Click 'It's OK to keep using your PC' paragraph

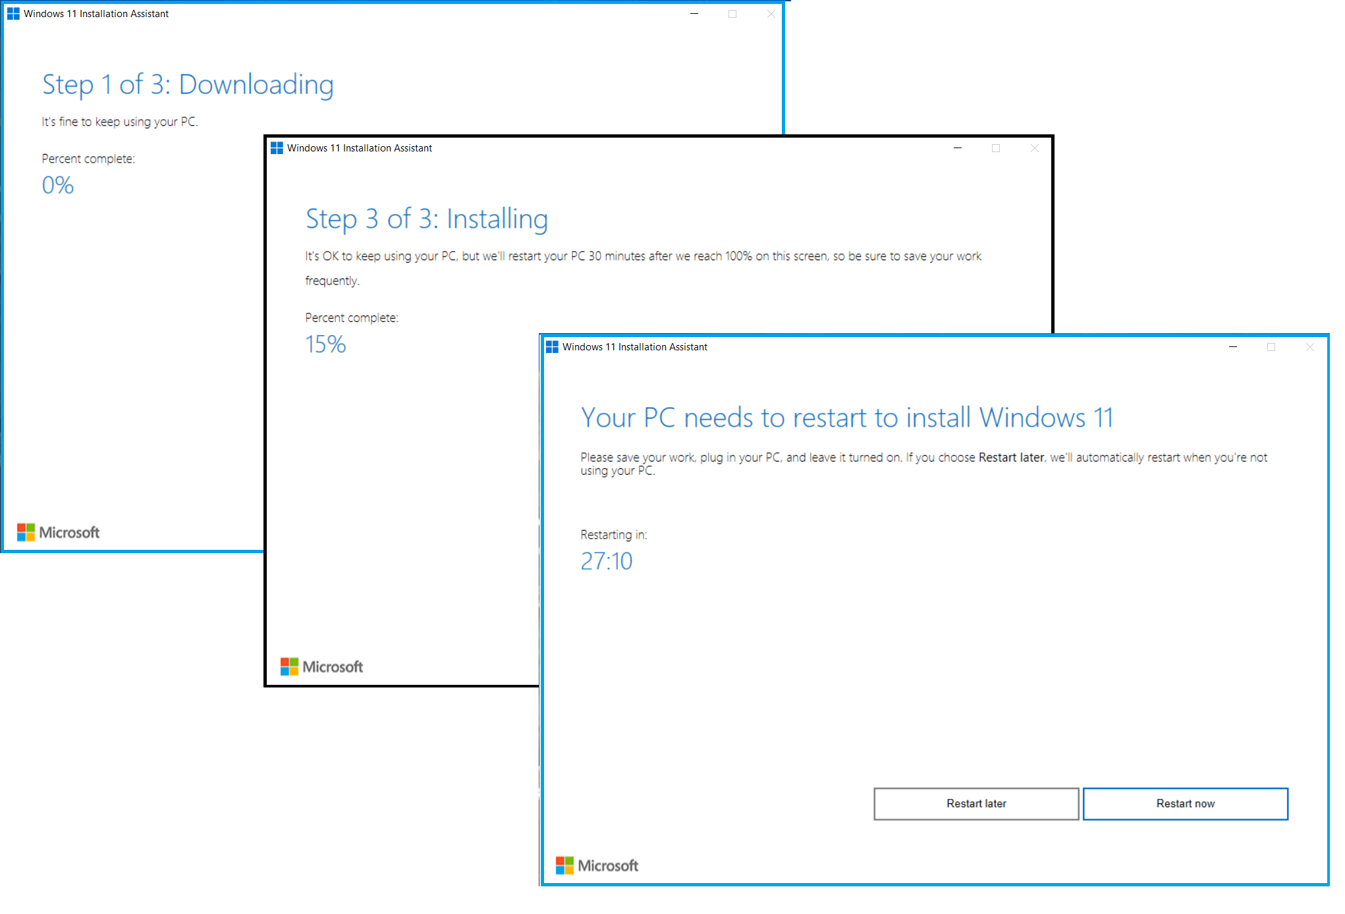coord(643,268)
